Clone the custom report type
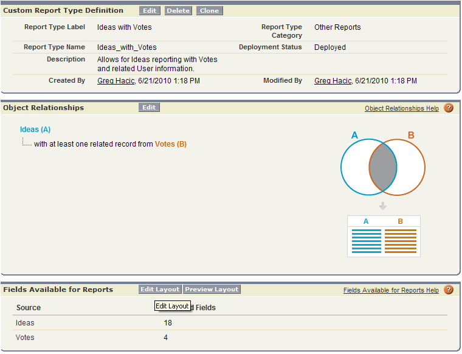 click(209, 11)
